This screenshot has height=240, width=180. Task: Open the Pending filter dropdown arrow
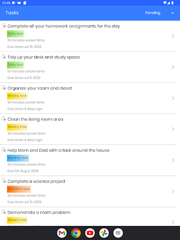tap(172, 13)
